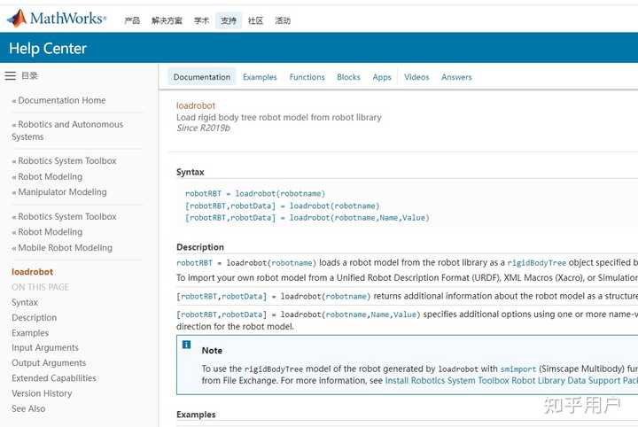Screen dimensions: 638x427
Task: Open the 社区 menu
Action: click(255, 20)
